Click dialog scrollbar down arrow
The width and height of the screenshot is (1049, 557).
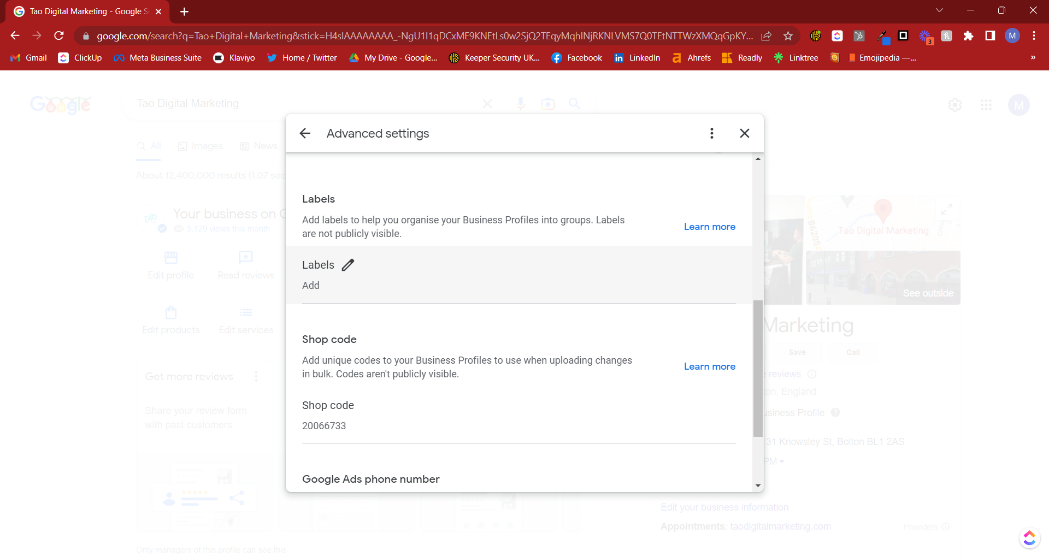pyautogui.click(x=758, y=485)
